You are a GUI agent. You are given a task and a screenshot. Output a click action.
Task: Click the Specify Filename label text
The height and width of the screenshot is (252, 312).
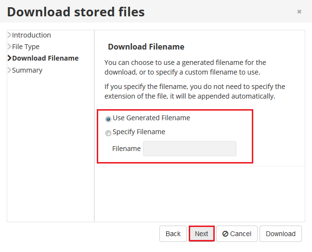pyautogui.click(x=139, y=132)
